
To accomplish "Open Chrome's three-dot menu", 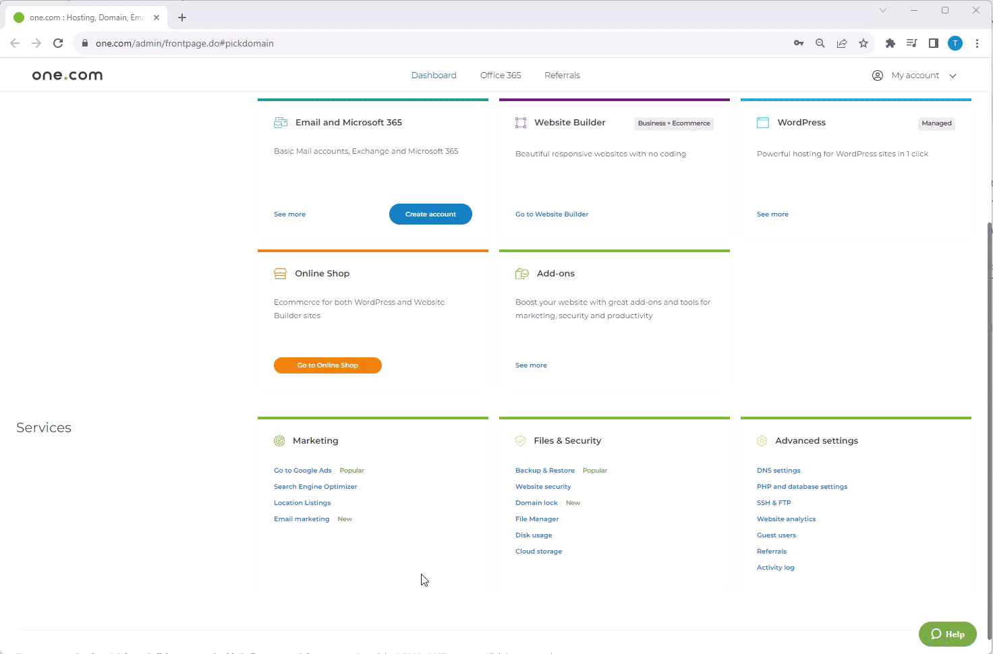I will 977,43.
